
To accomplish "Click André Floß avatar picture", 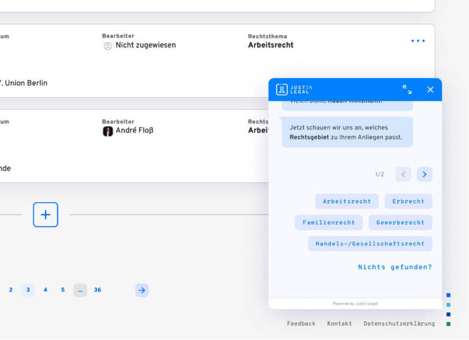I will coord(108,131).
